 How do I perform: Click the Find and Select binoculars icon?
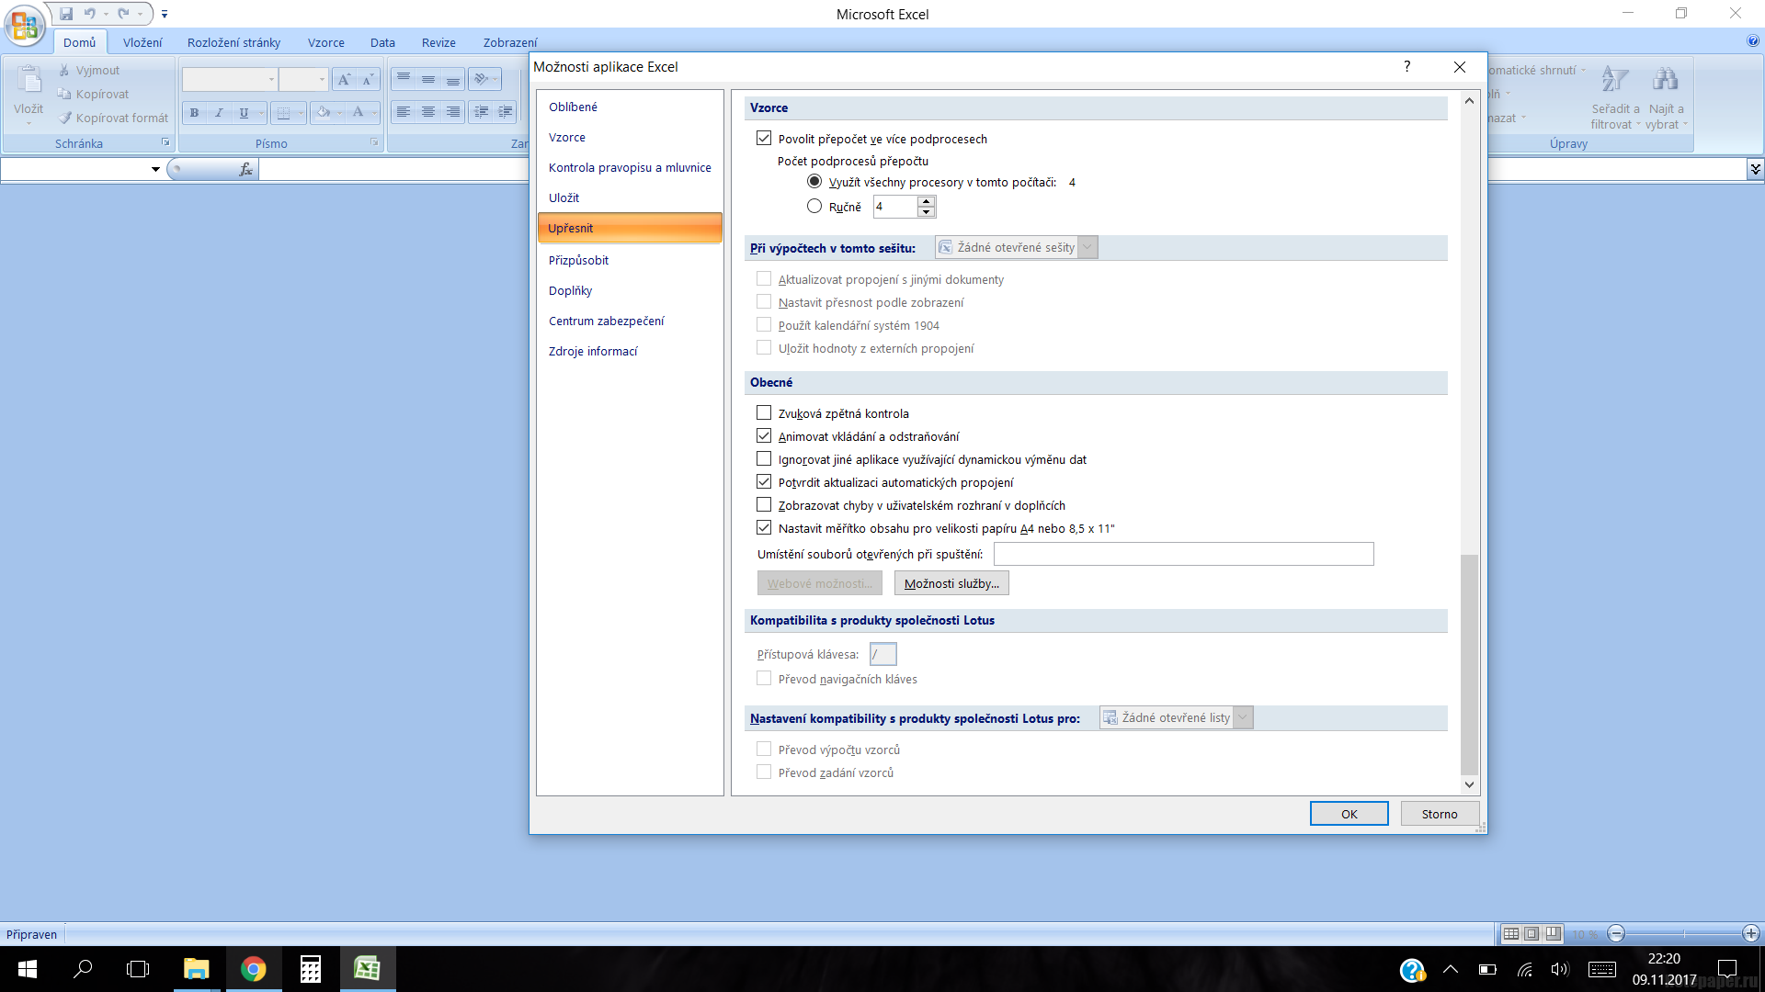pyautogui.click(x=1665, y=80)
